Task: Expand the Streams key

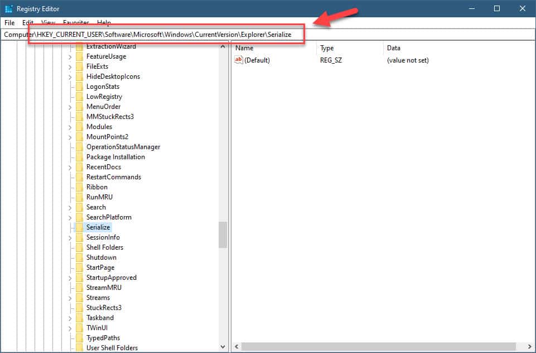Action: click(70, 298)
